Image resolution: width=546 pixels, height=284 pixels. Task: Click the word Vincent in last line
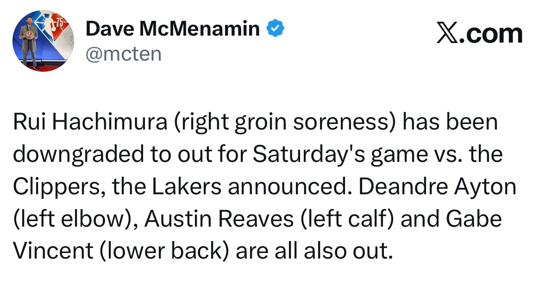click(x=53, y=251)
